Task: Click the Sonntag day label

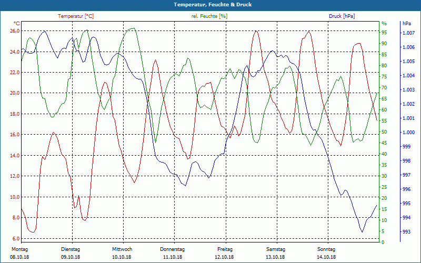Action: (x=326, y=249)
